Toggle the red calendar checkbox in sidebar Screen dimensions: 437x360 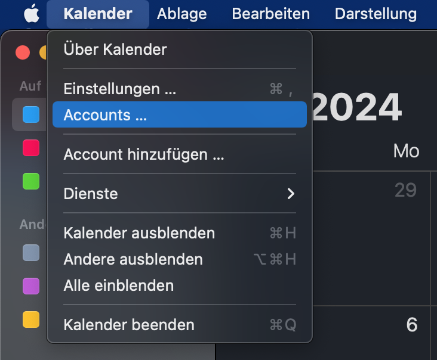(31, 148)
